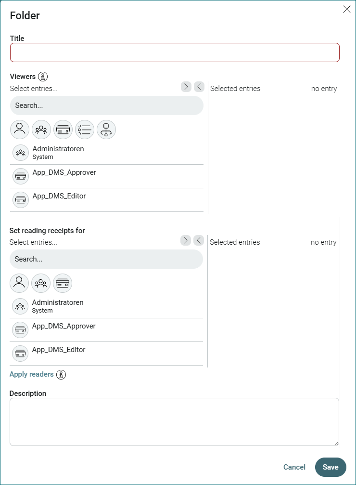
Task: Filter Viewers list by groups icon
Action: (41, 129)
